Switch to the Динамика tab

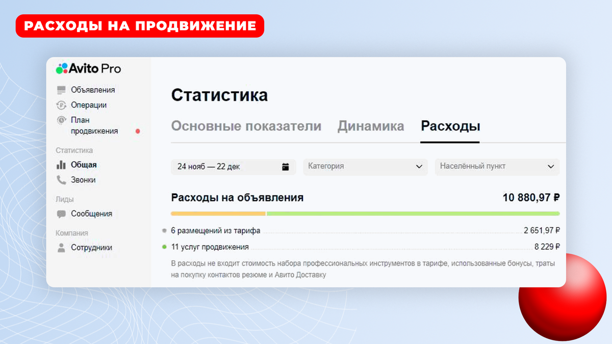pyautogui.click(x=371, y=126)
